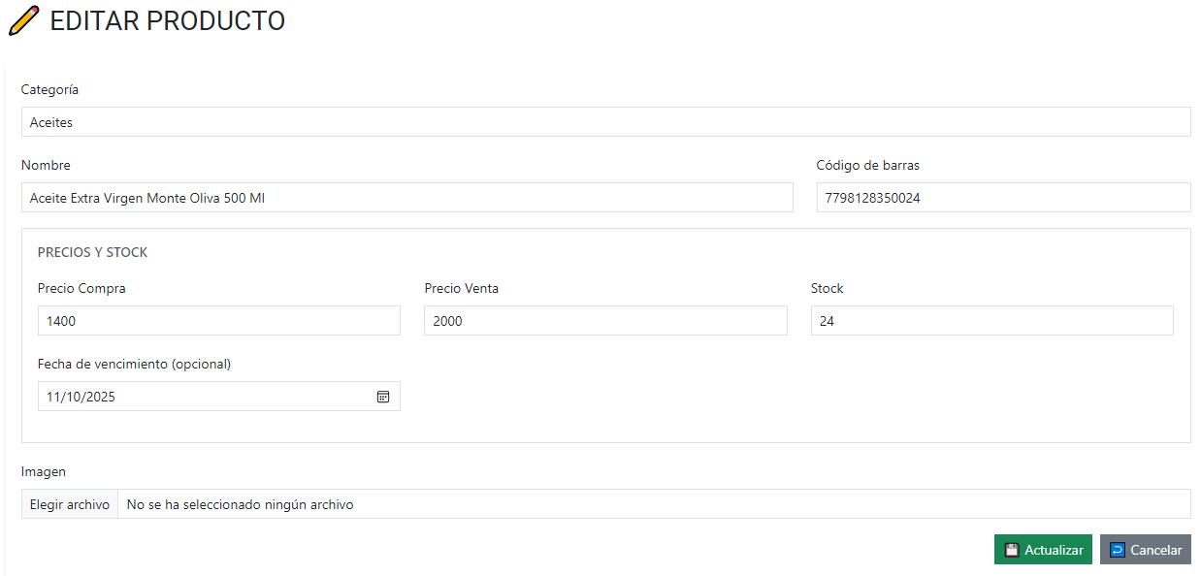Click the Imagen label above file chooser
1201x576 pixels.
click(44, 471)
